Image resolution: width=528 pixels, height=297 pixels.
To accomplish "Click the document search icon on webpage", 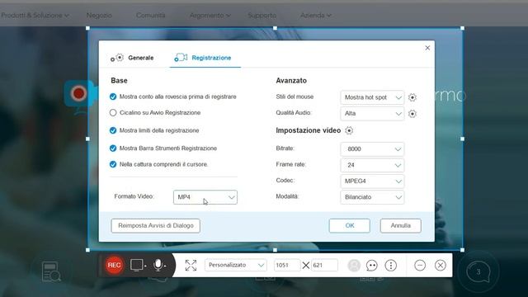I will click(51, 271).
